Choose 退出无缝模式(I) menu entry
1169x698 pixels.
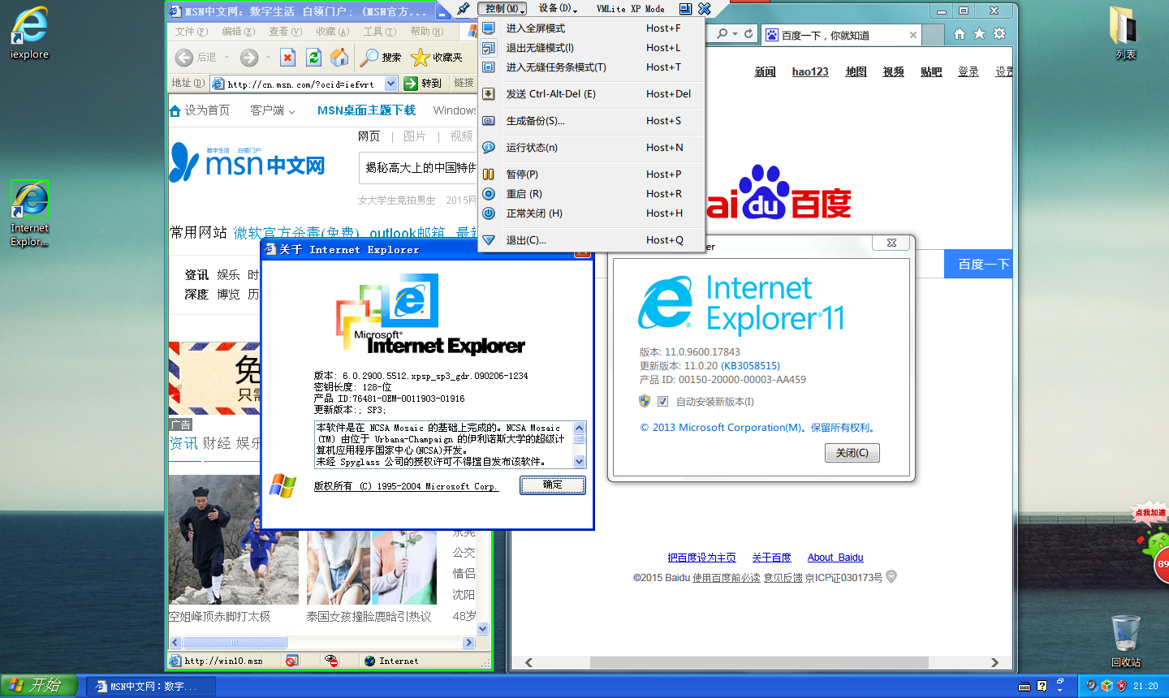[x=591, y=47]
